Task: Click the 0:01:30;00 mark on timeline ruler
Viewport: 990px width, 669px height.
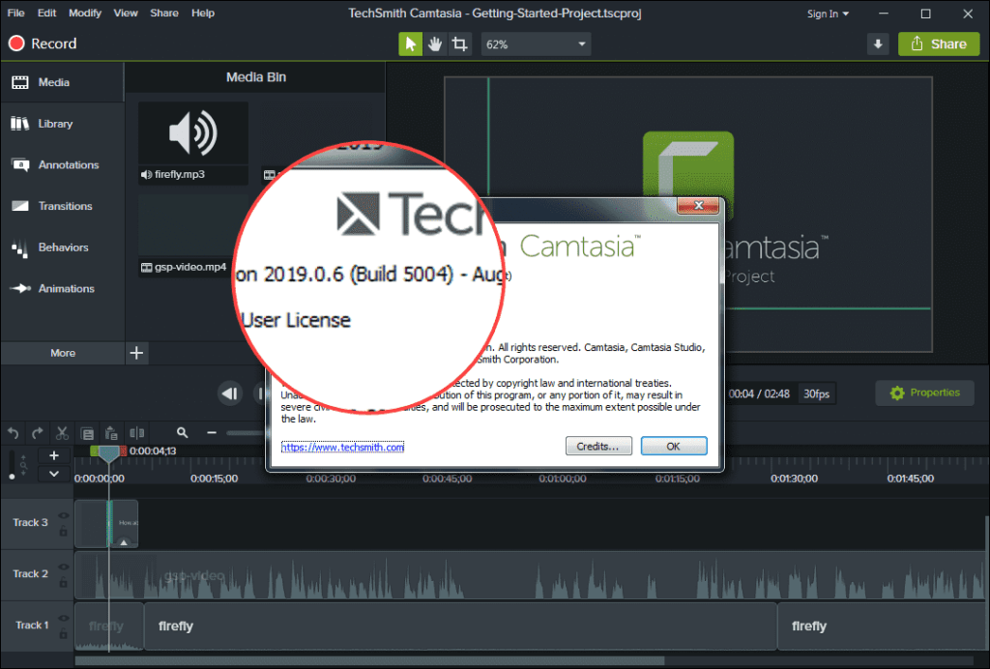Action: pyautogui.click(x=794, y=479)
